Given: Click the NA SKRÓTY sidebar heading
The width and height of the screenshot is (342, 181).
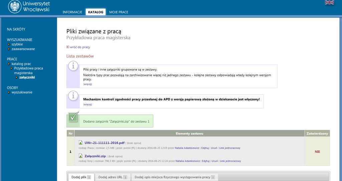Looking at the screenshot, I should pos(16,29).
